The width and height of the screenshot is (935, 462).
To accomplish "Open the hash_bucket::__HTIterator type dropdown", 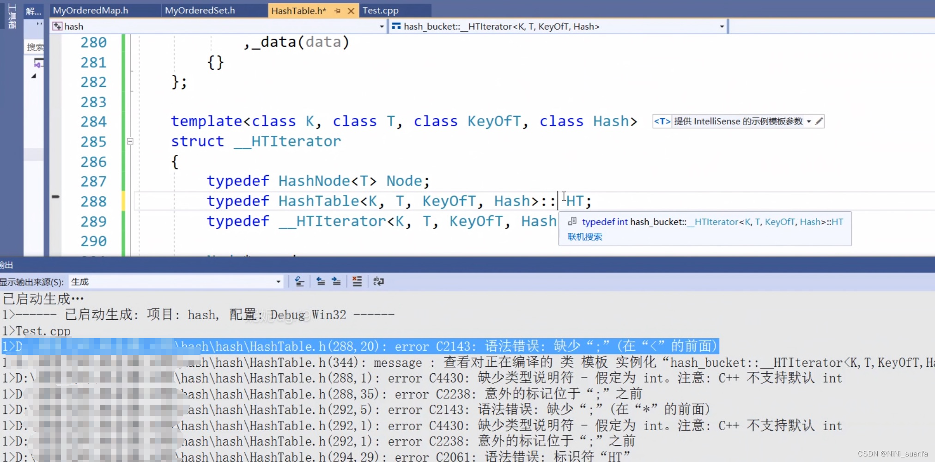I will click(x=722, y=27).
